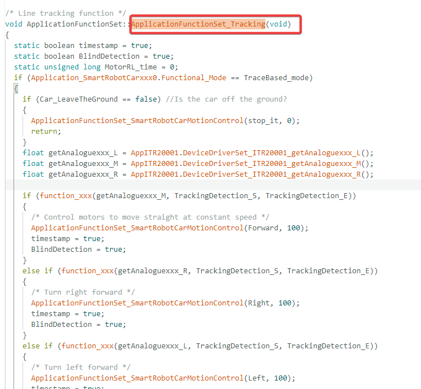Click the 'Is the car off the ground?' comment
421x389 pixels.
tap(227, 99)
